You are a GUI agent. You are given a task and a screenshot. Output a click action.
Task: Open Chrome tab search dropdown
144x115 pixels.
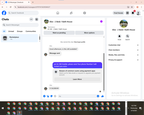[2, 2]
